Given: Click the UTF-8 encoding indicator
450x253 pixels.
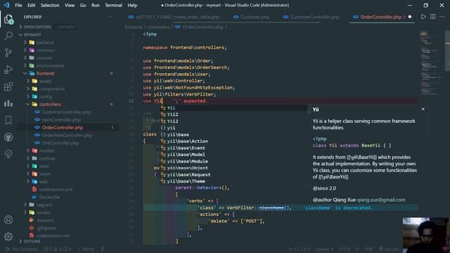Looking at the screenshot, I should (344, 249).
